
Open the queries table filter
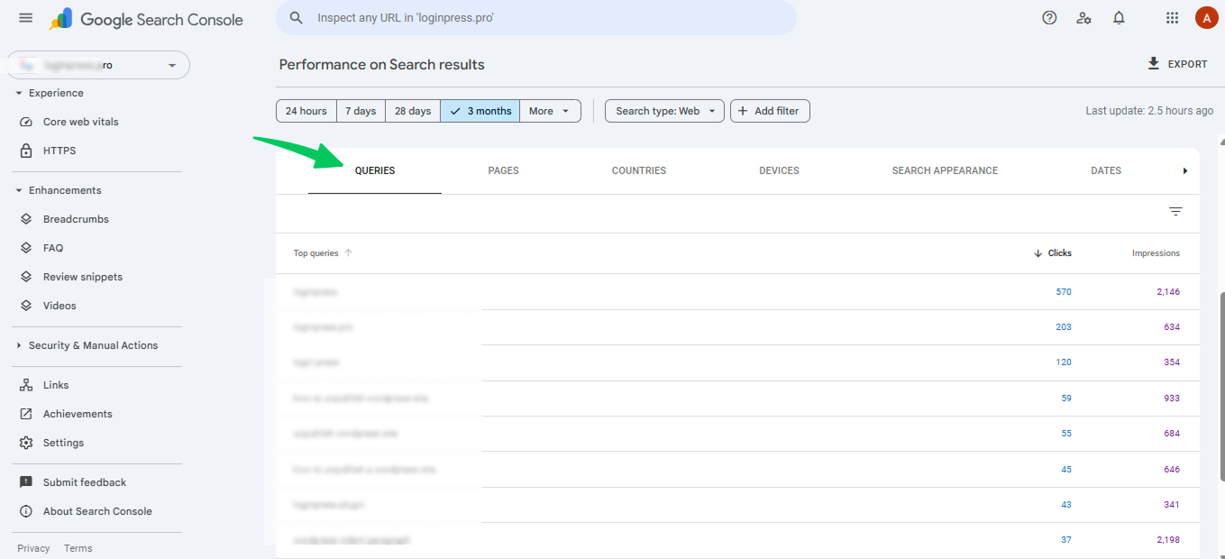(1175, 210)
